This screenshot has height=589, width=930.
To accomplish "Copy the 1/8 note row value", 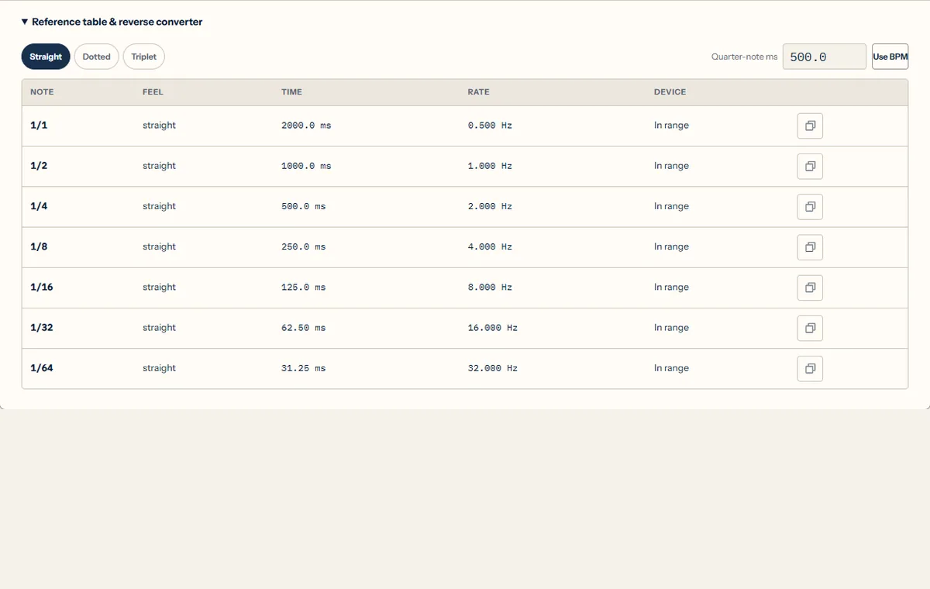I will pyautogui.click(x=810, y=246).
